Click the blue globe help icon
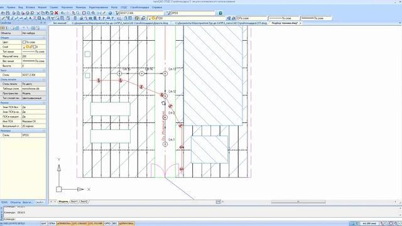The height and width of the screenshot is (226, 402). [x=111, y=13]
